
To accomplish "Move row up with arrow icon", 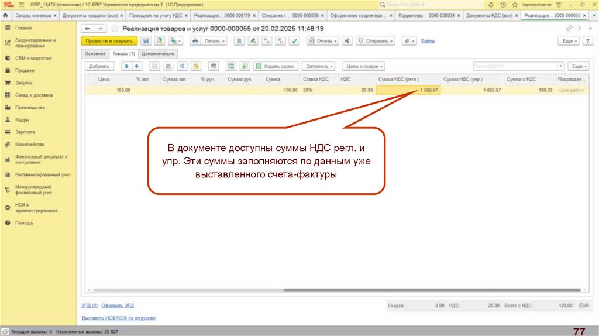I will pos(126,66).
